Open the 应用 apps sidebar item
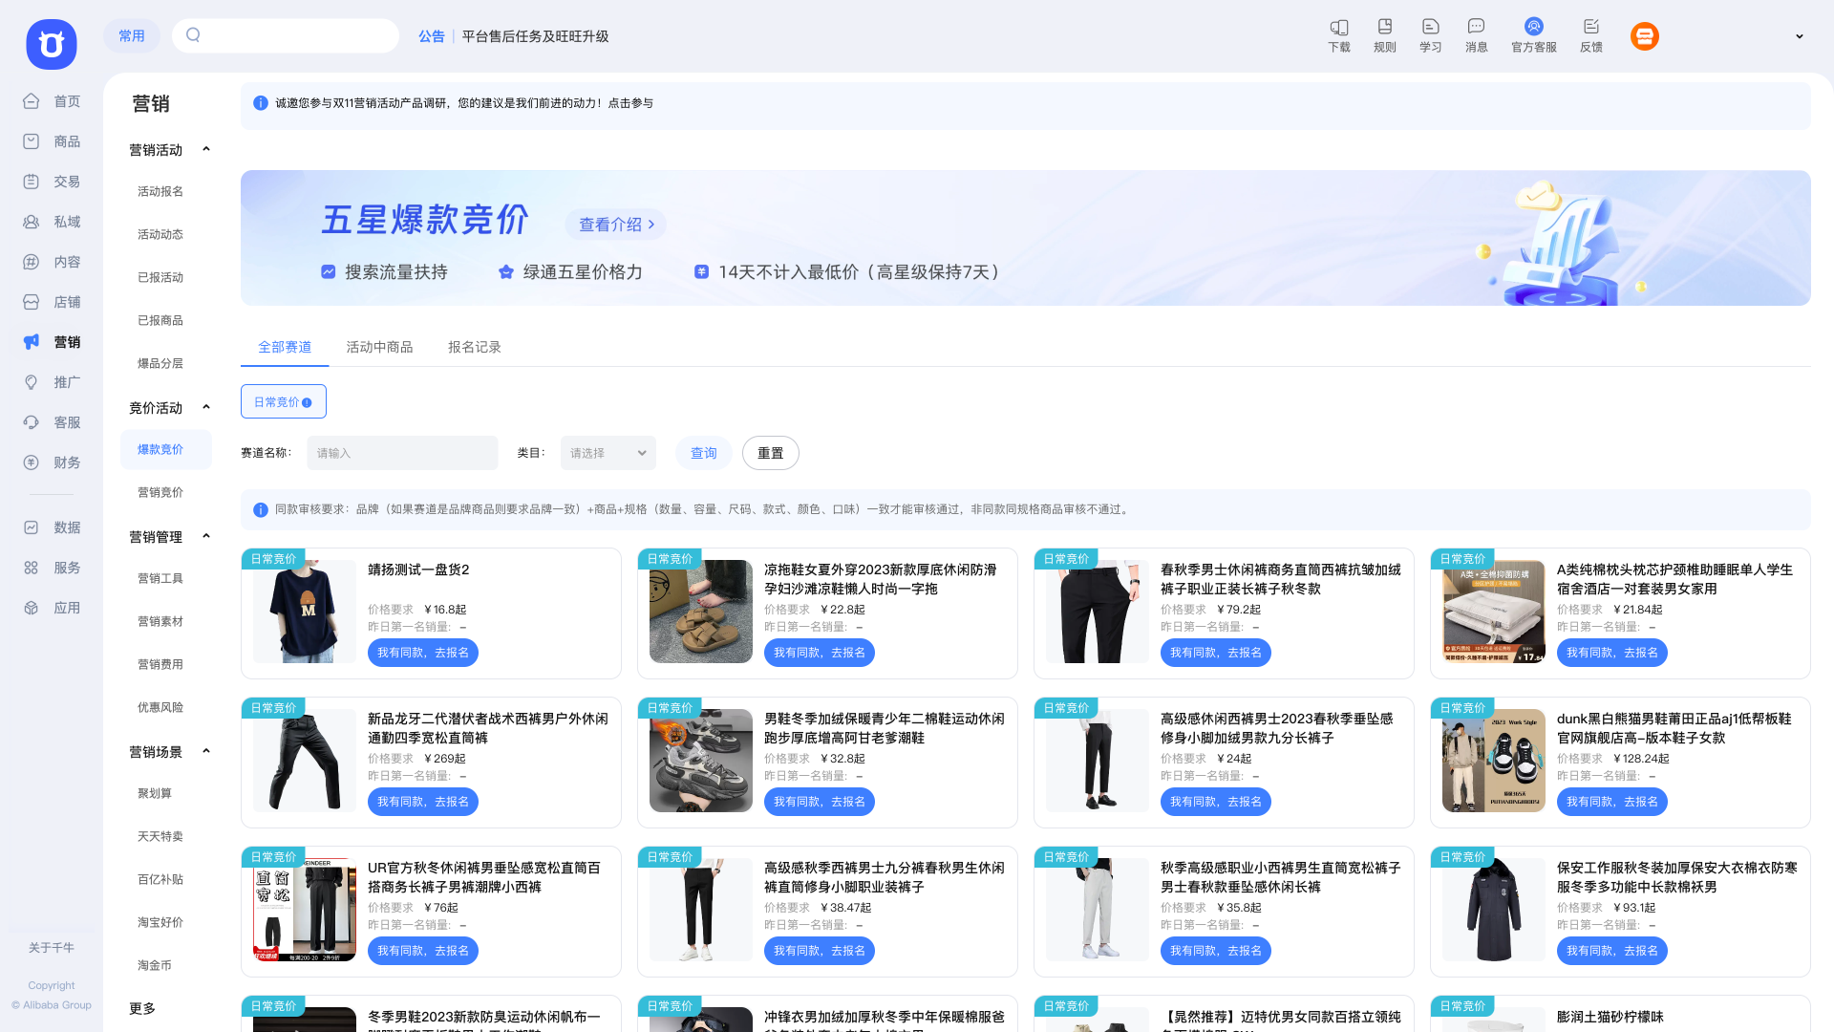 (x=52, y=608)
